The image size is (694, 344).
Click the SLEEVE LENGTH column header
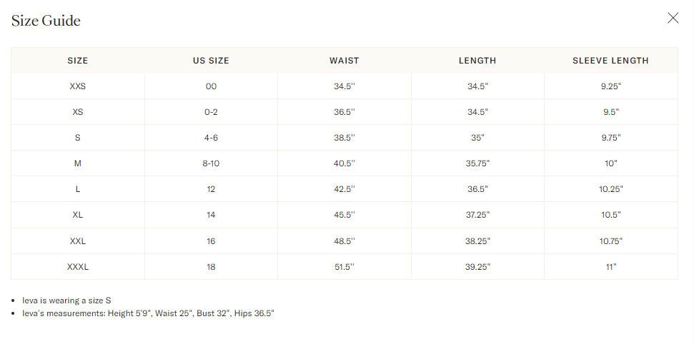611,61
